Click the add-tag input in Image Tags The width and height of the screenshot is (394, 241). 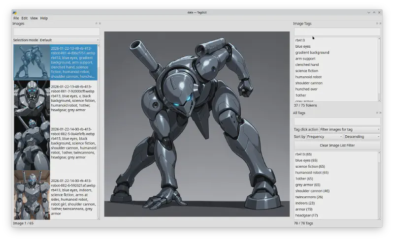click(337, 31)
